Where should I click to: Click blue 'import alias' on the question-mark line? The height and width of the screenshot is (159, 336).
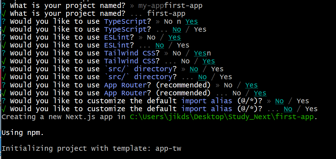pyautogui.click(x=207, y=101)
